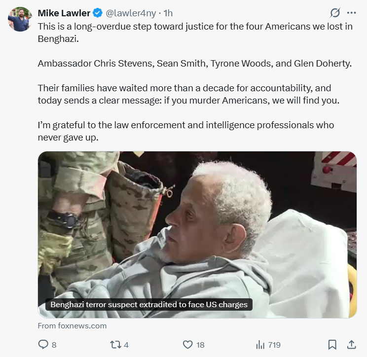Open repost options via count 4

pos(126,345)
